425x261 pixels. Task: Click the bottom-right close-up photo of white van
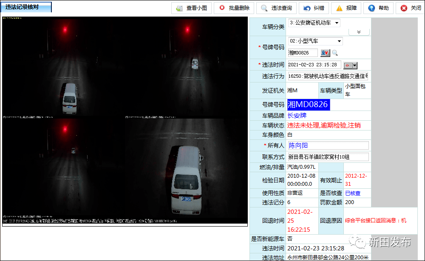coord(186,168)
